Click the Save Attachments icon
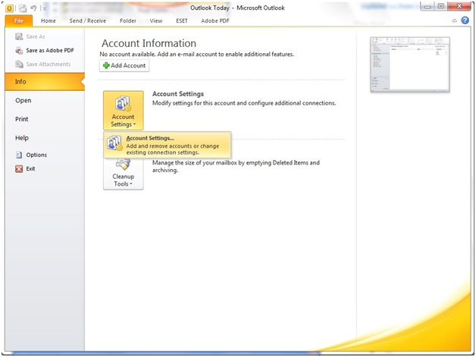The image size is (476, 357). click(19, 64)
